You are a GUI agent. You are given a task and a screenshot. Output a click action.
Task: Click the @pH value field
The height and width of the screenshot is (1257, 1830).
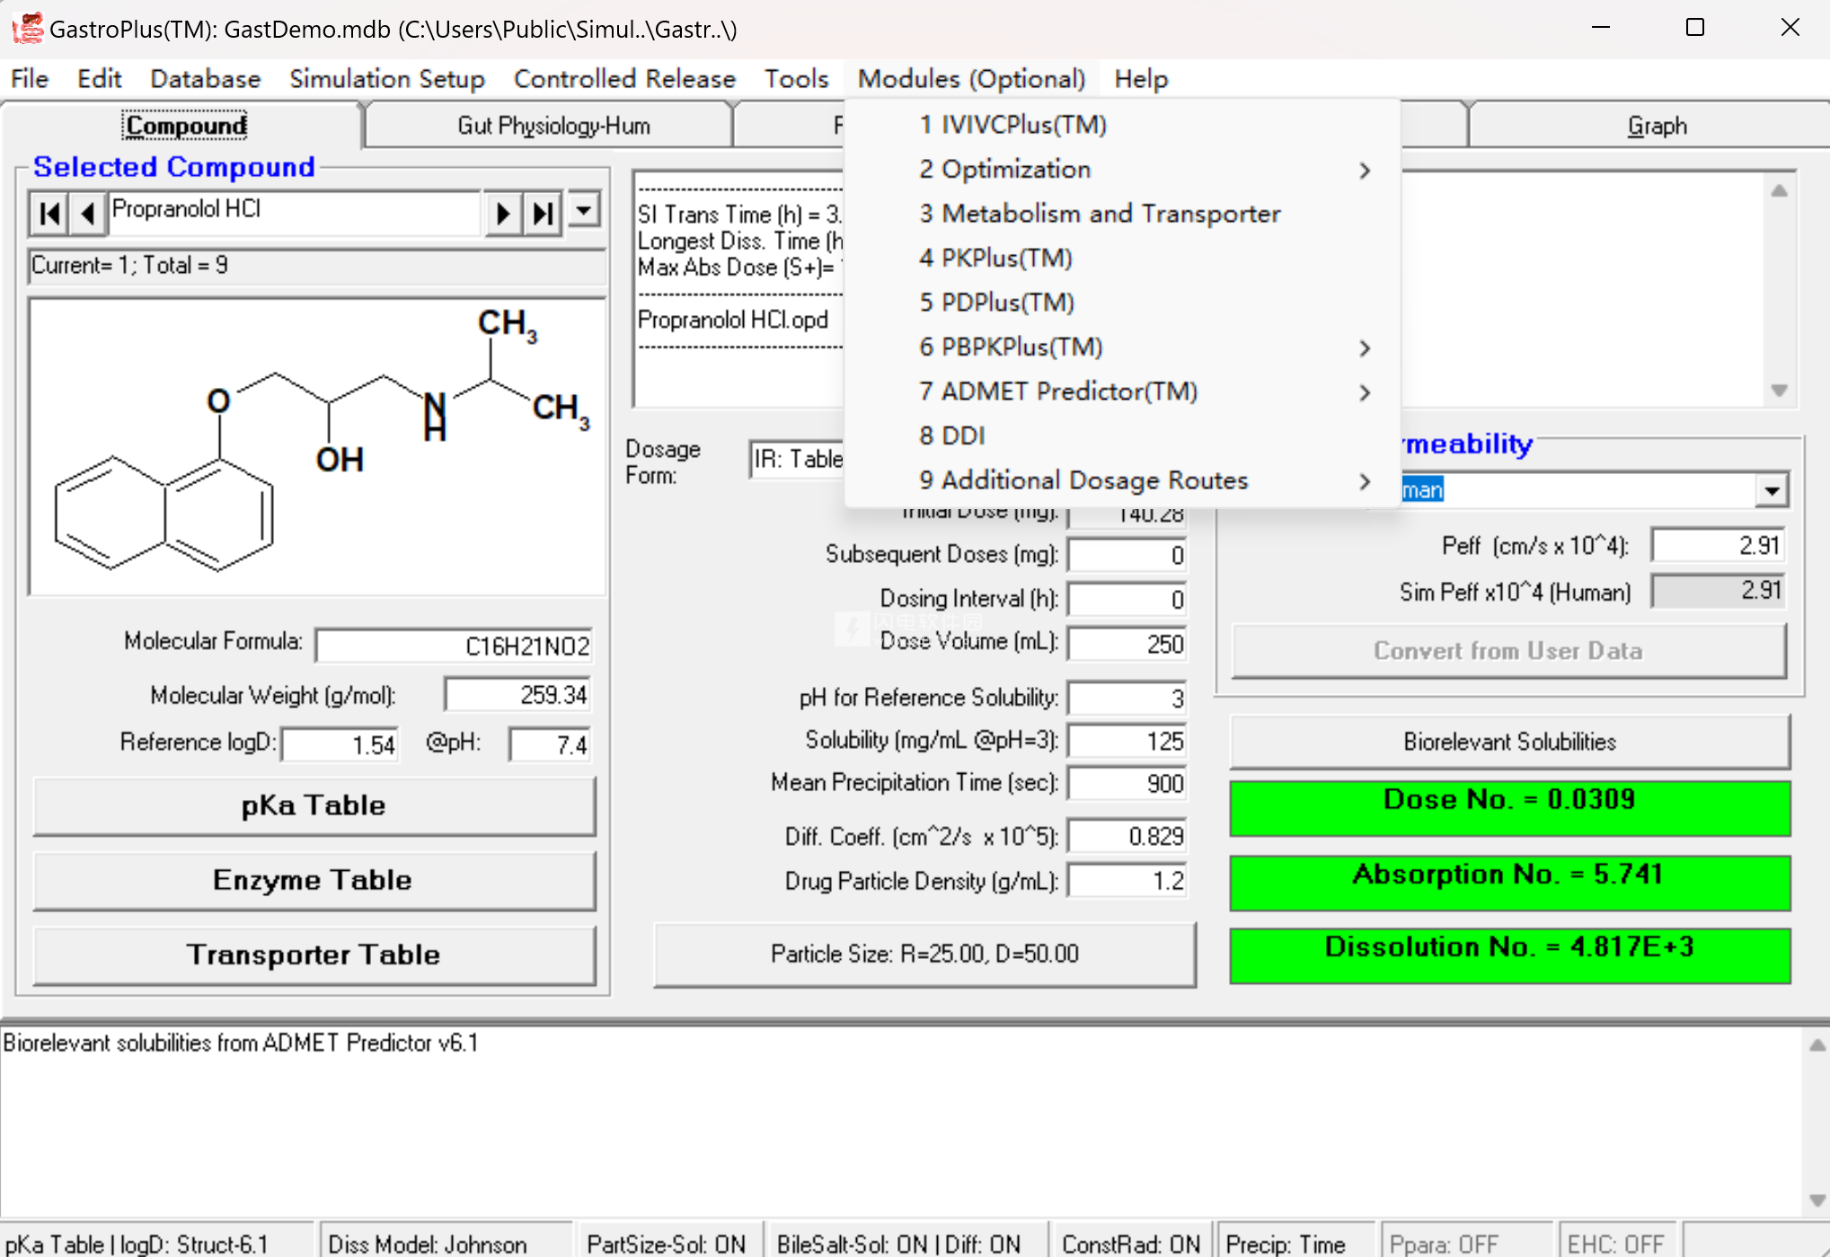click(549, 744)
